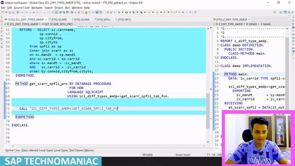Close the ZCL_DIFF_TYPES_AMDP editor tab
This screenshot has height=166, width=295.
point(46,19)
